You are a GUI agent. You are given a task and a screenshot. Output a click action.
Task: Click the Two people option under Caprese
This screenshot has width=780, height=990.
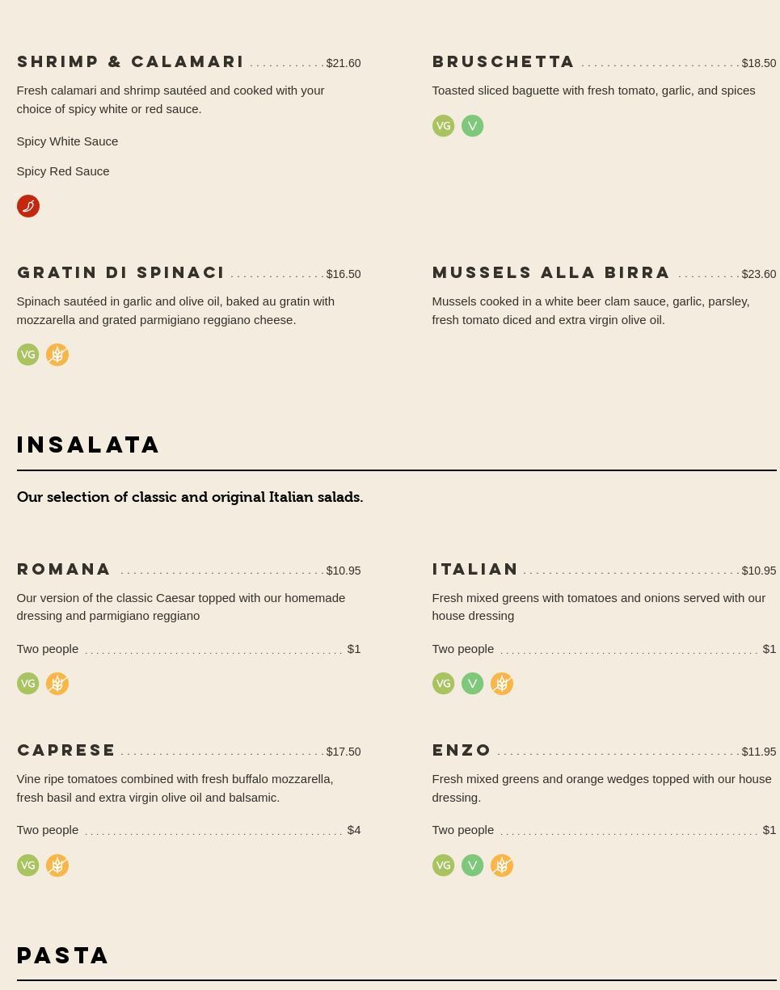pos(48,830)
